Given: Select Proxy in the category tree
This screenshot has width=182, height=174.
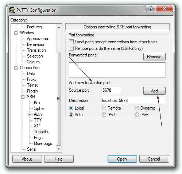Looking at the screenshot, I should [32, 79].
